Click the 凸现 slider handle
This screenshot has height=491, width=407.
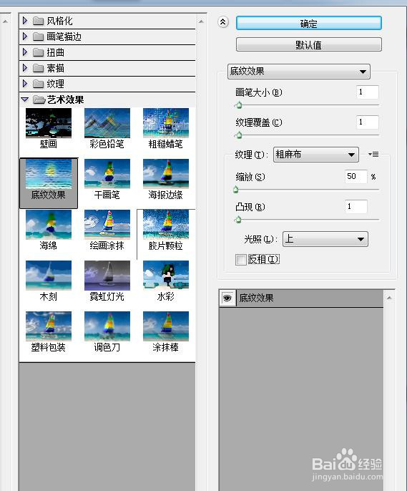point(238,220)
